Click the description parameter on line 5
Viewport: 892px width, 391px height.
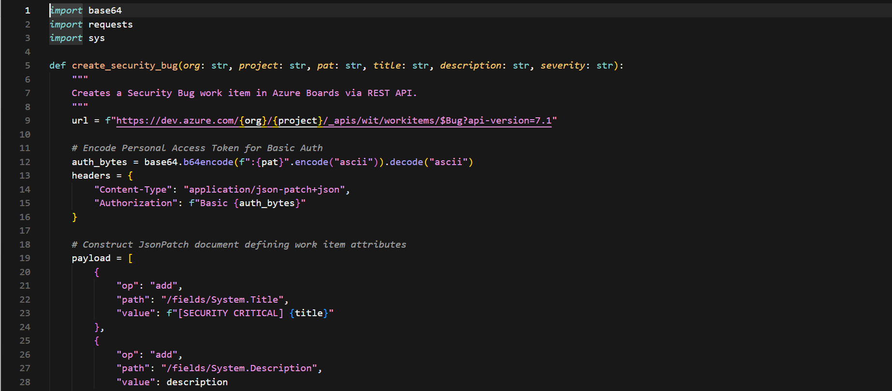pos(470,66)
